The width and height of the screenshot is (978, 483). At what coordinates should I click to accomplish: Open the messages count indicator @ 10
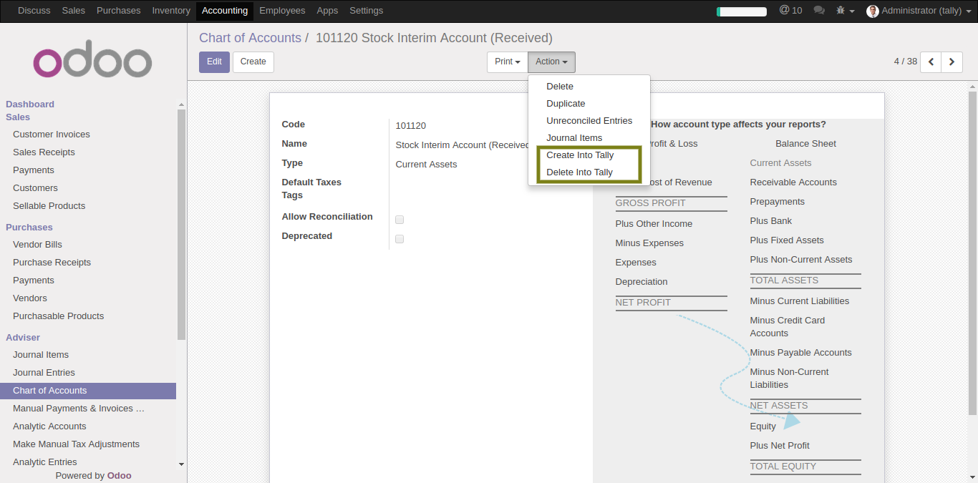click(x=790, y=11)
